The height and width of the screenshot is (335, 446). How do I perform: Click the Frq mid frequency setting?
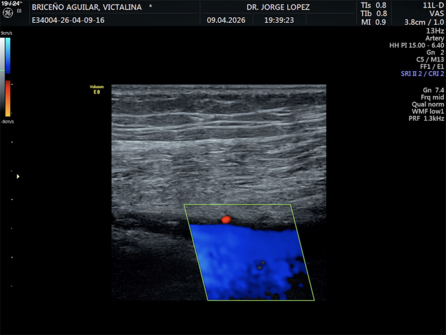(432, 97)
